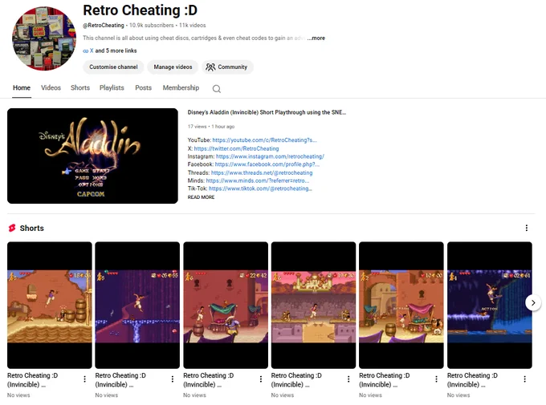Open the Playlists tab
The height and width of the screenshot is (405, 546).
(x=112, y=87)
